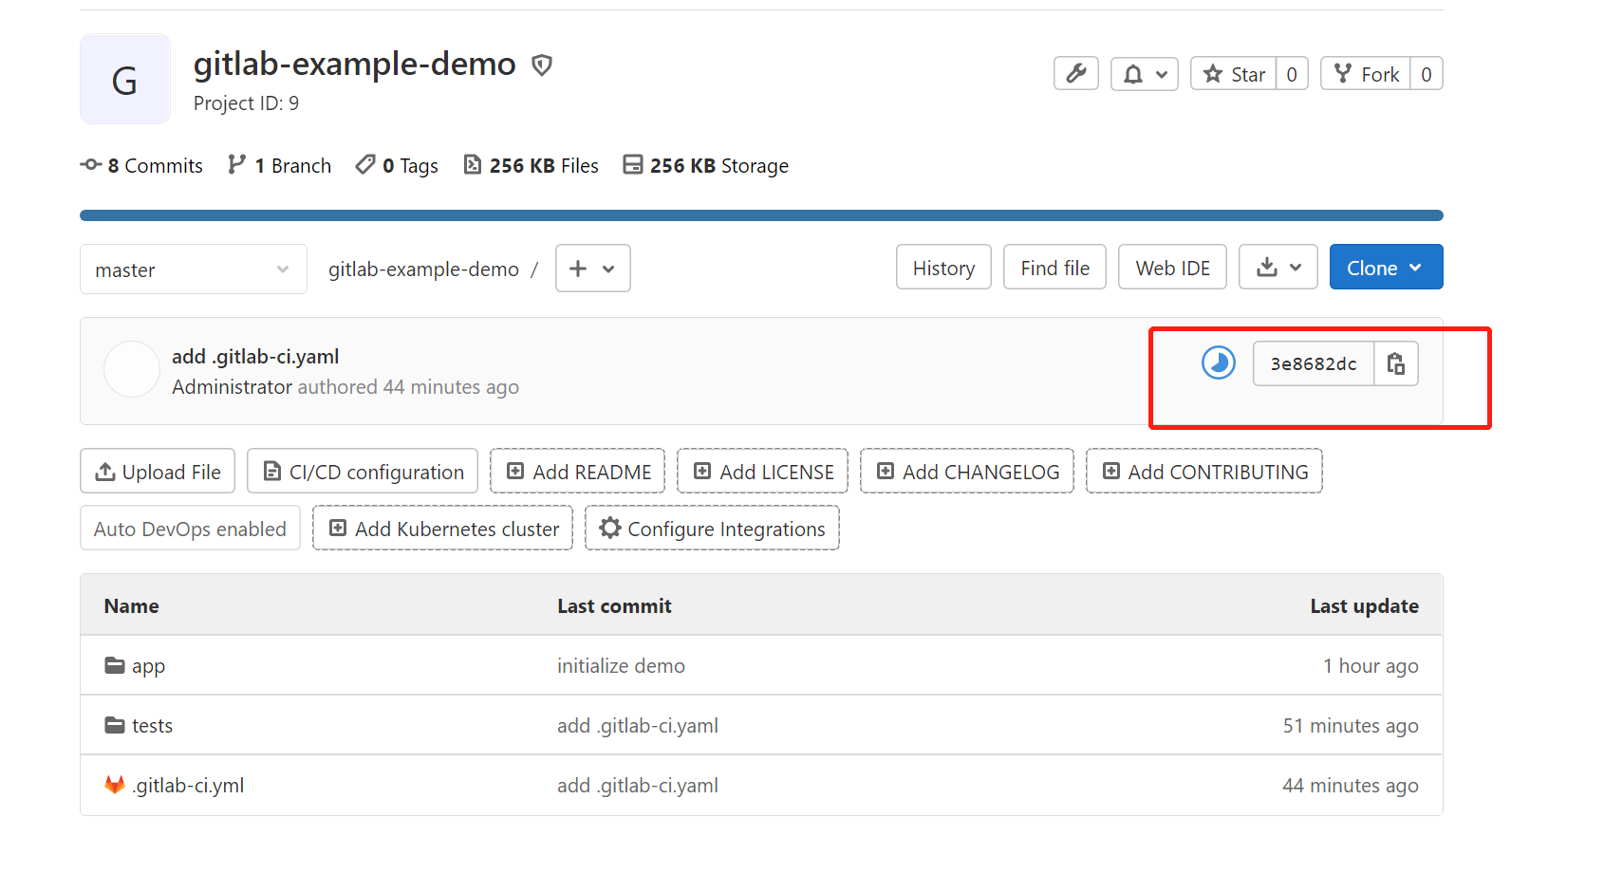The width and height of the screenshot is (1623, 892).
Task: Click the fork count number
Action: click(1427, 74)
